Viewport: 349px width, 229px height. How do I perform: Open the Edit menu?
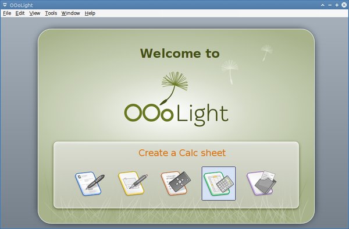tap(20, 13)
